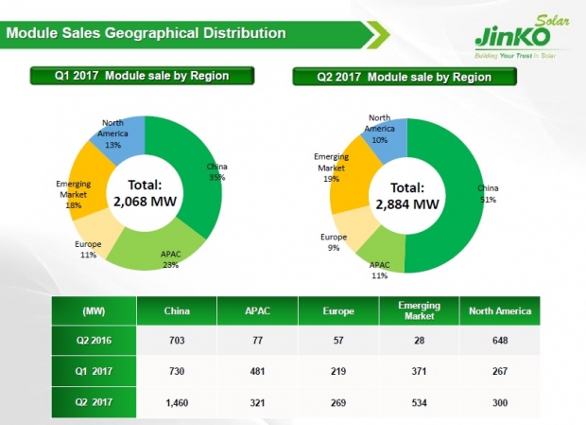Select the slide title Module Sales Geographical Distribution

coord(146,34)
